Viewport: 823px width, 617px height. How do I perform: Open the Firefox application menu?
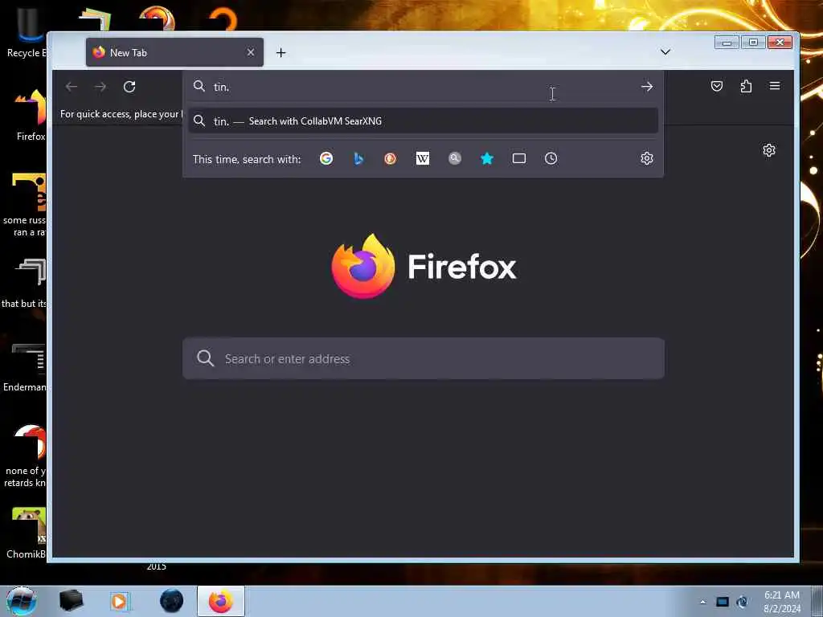tap(775, 86)
